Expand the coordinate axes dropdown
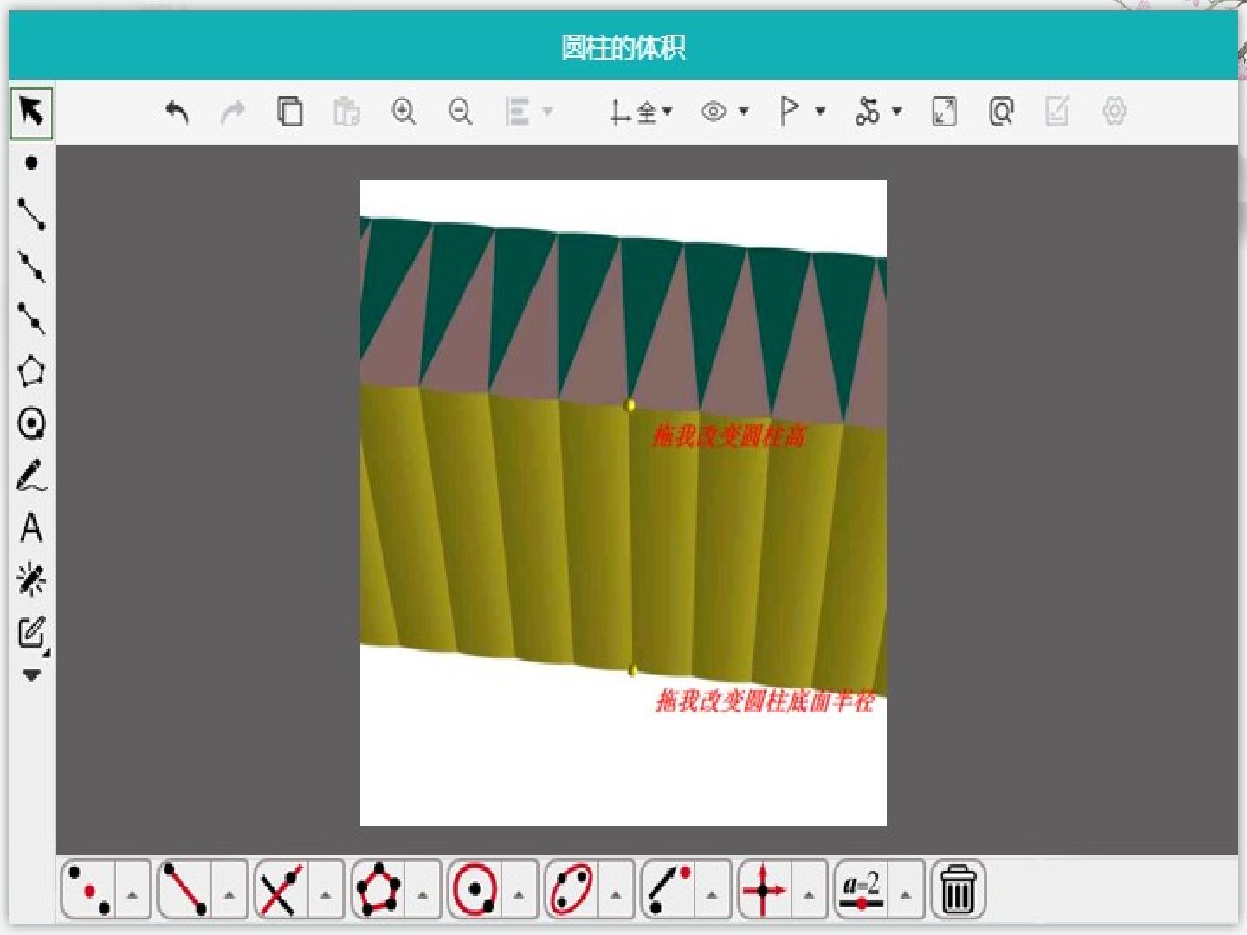This screenshot has width=1247, height=935. click(667, 112)
